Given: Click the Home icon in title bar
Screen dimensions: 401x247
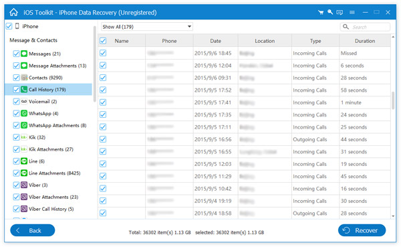Looking at the screenshot, I should [13, 12].
